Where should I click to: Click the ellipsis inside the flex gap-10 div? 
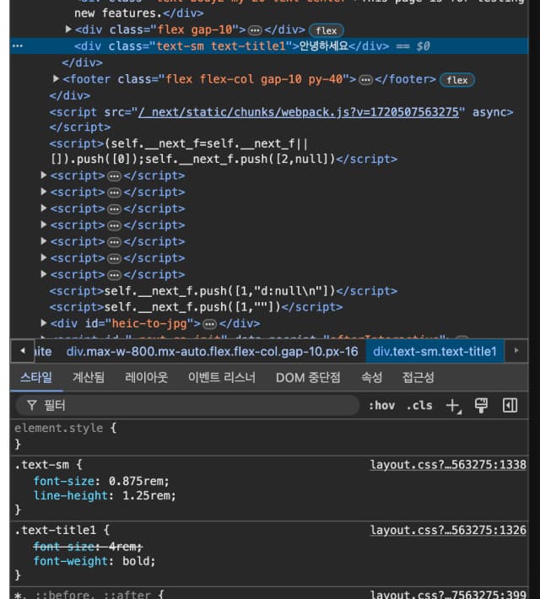click(x=255, y=30)
